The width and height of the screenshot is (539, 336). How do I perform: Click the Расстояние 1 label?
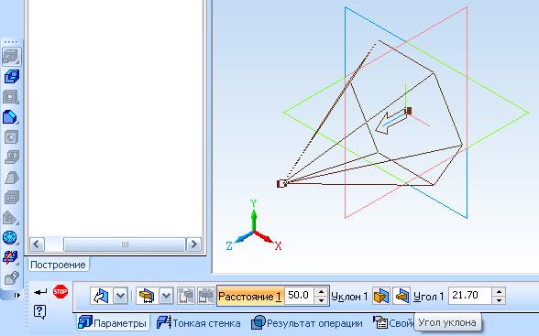tap(250, 296)
